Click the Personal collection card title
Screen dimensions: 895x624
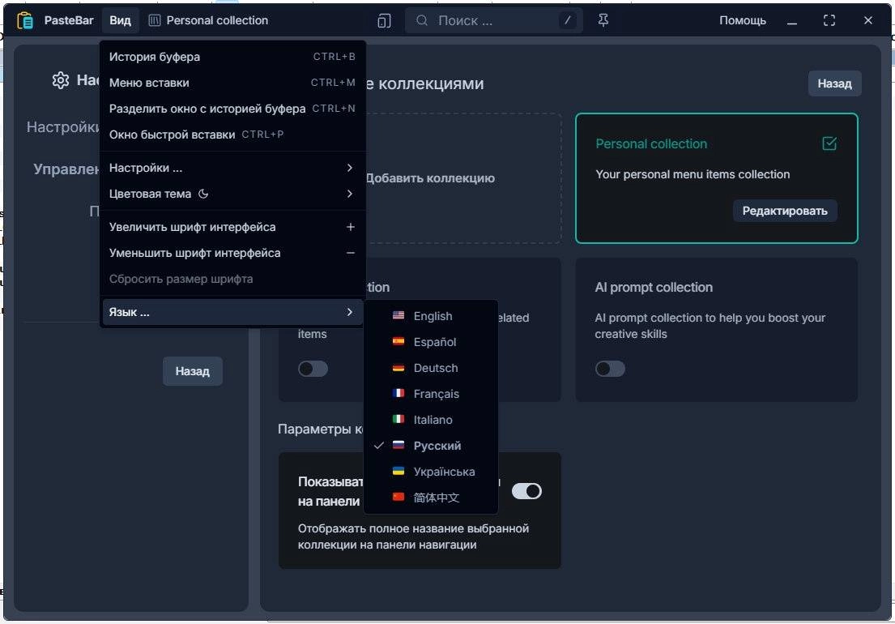(651, 144)
